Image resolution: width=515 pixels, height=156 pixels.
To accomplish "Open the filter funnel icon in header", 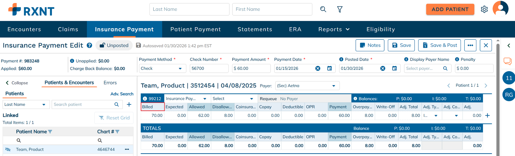I will pyautogui.click(x=340, y=9).
